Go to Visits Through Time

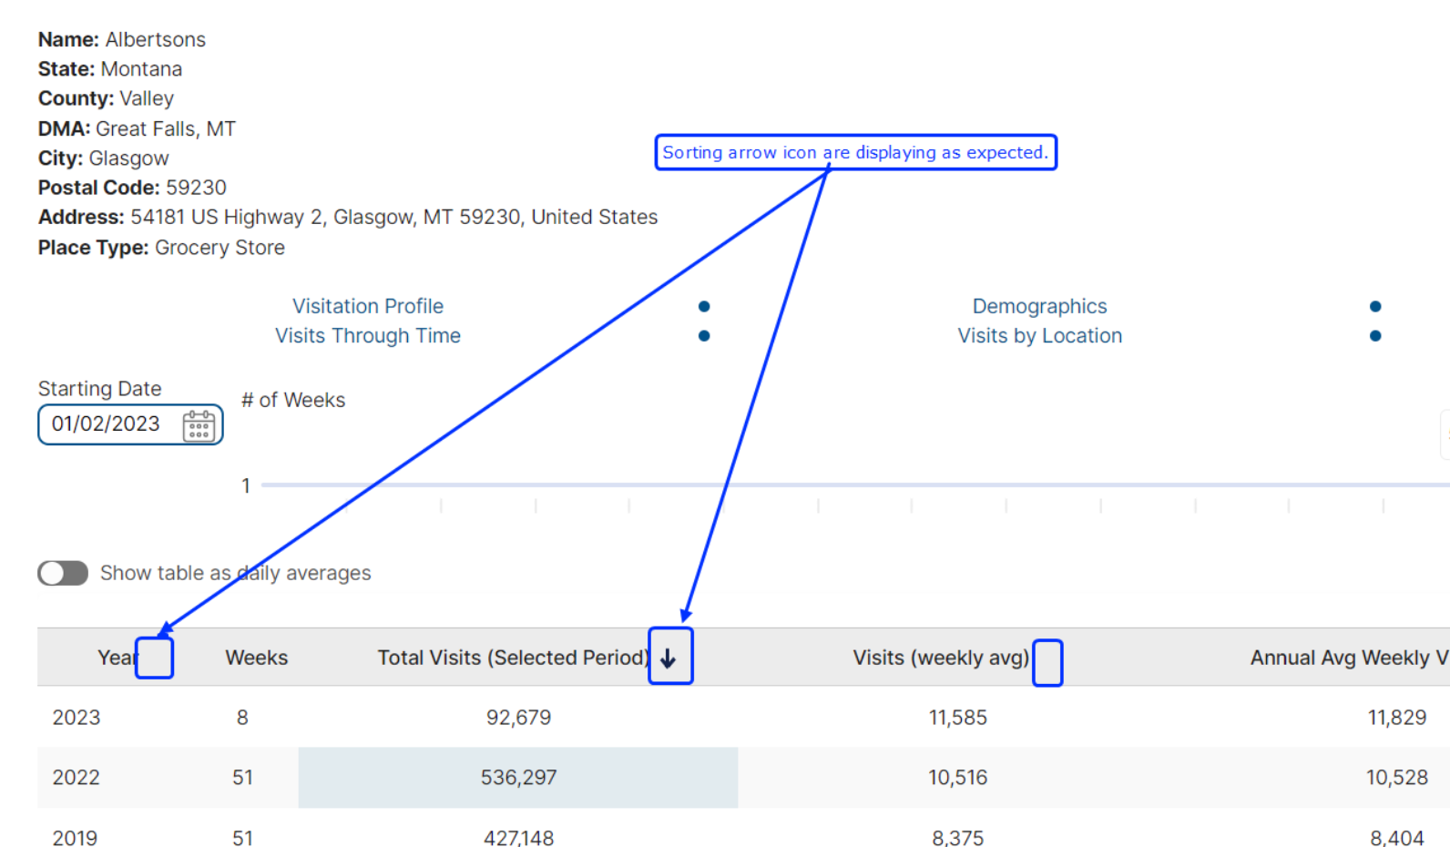pyautogui.click(x=368, y=336)
